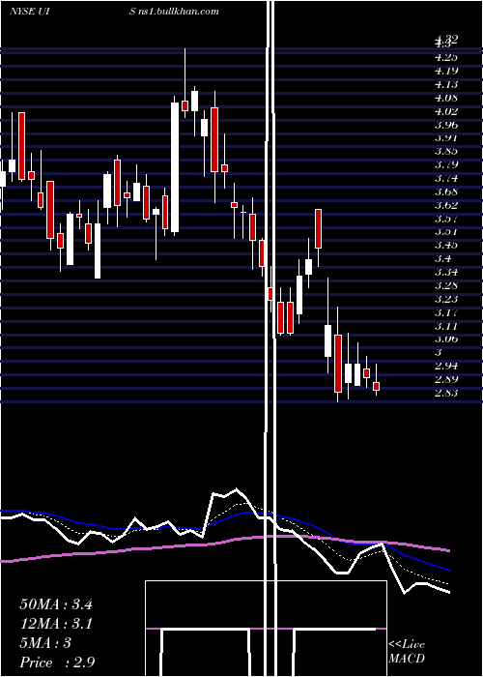Select the 2.94 price axis label
483x677 pixels.
(446, 367)
